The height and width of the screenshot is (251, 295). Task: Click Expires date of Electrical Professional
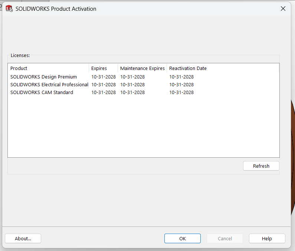coord(104,85)
